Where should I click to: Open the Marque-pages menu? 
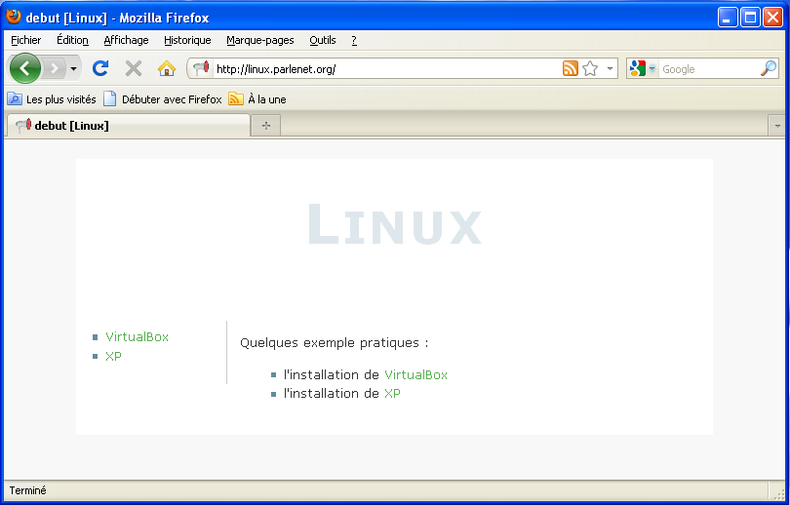(259, 40)
